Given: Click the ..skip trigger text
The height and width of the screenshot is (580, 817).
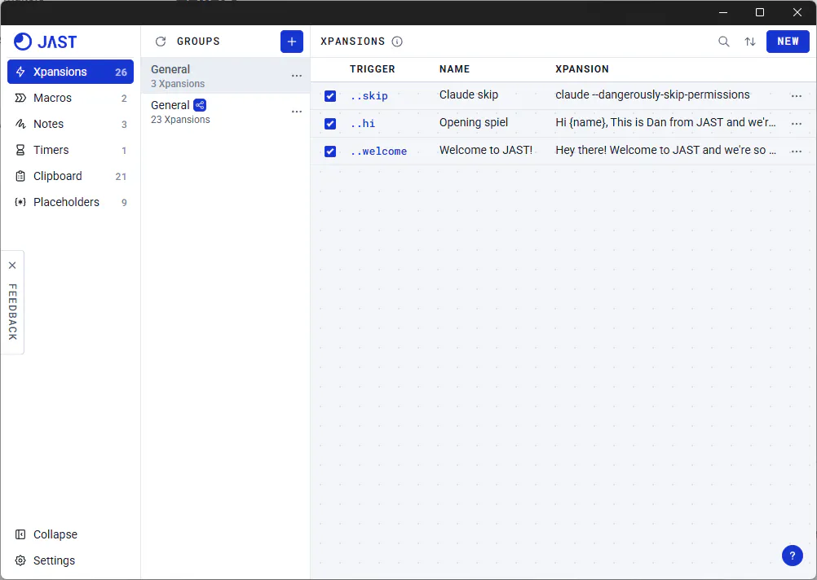Looking at the screenshot, I should point(369,96).
